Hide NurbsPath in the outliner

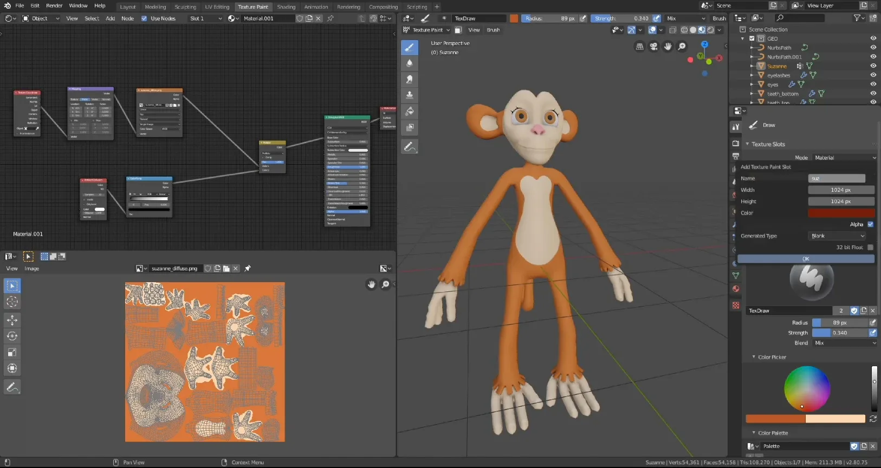873,48
